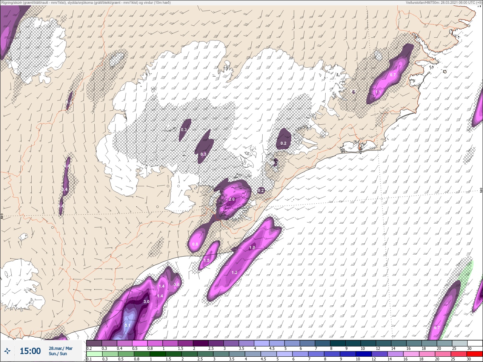483x362 pixels.
Task: Click the weekday label "Sun./ Sun"
Action: [58, 354]
